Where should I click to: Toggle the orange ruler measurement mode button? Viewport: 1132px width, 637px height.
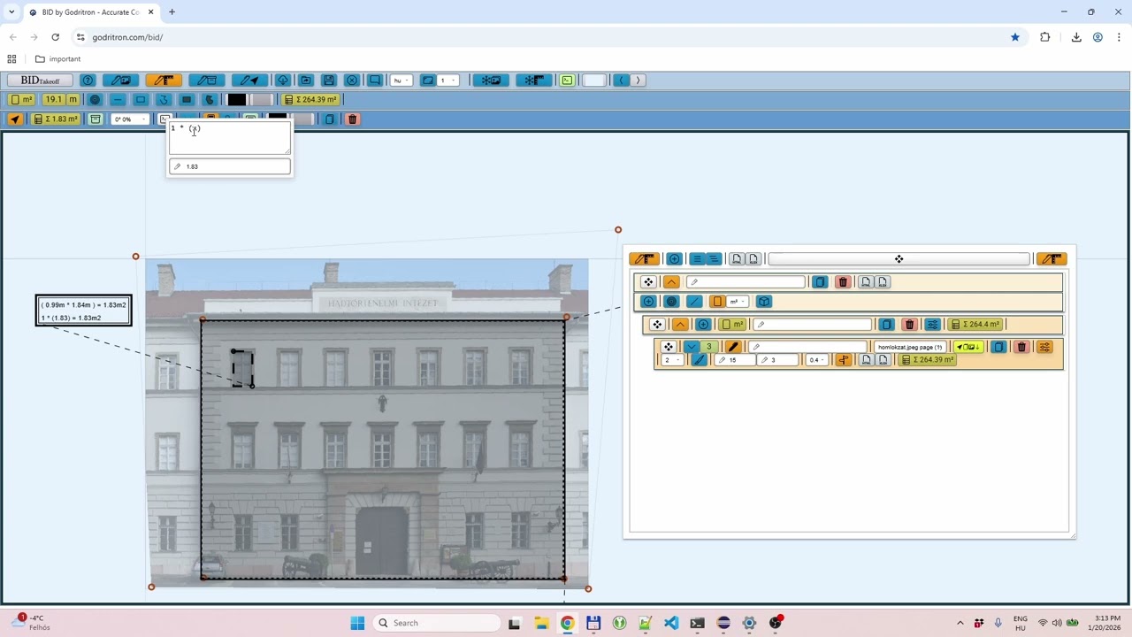click(164, 81)
